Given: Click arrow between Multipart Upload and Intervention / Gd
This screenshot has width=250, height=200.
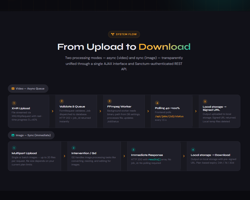Looking at the screenshot, I should point(64,156).
